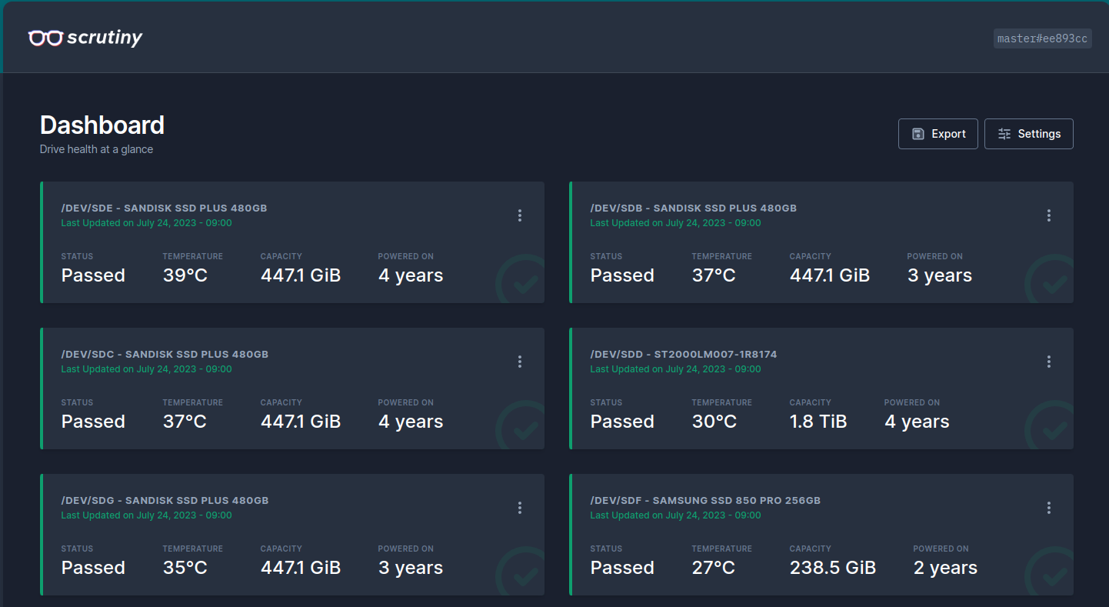Click '3 years' powered on for /dev/sdb
The image size is (1109, 607).
(940, 275)
